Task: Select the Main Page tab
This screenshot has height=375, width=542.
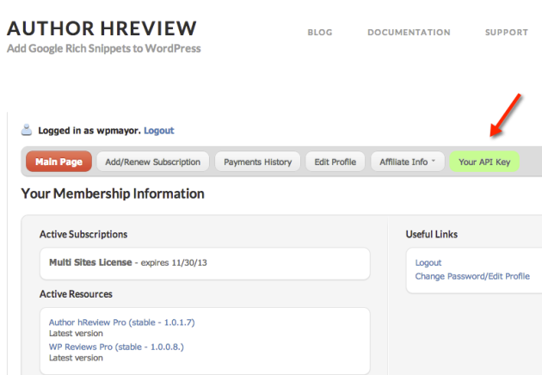Action: (x=59, y=162)
